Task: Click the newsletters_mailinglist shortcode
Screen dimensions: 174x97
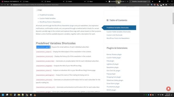Action: tap(45, 75)
